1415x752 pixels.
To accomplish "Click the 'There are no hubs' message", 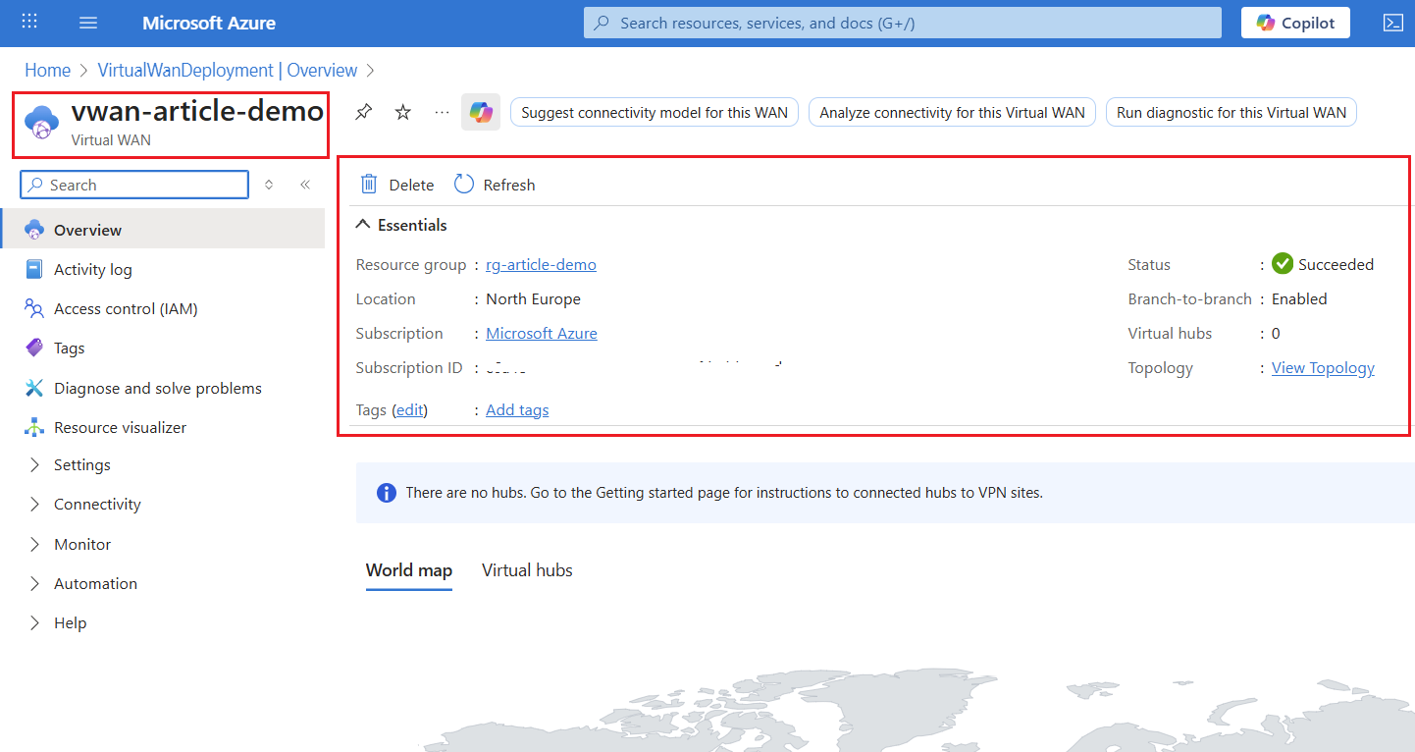I will pyautogui.click(x=724, y=493).
